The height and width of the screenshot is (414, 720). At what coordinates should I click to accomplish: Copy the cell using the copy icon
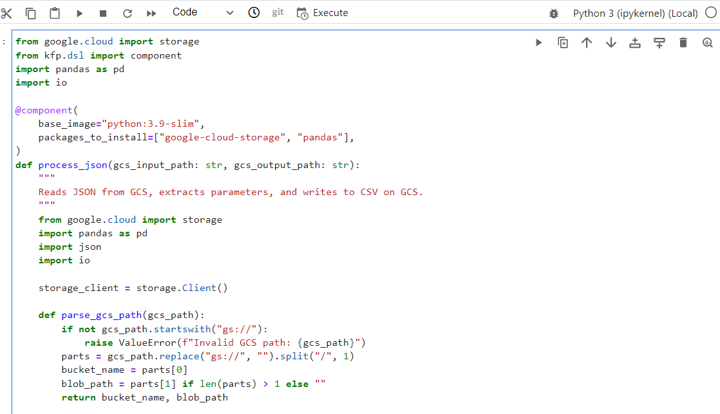30,12
